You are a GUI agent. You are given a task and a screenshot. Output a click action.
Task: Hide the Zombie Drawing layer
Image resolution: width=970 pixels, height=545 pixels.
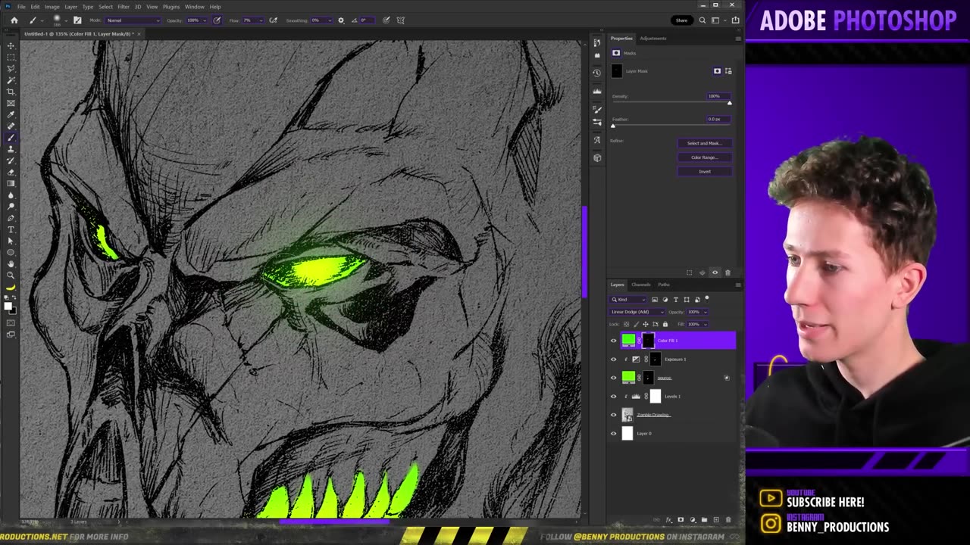tap(614, 415)
